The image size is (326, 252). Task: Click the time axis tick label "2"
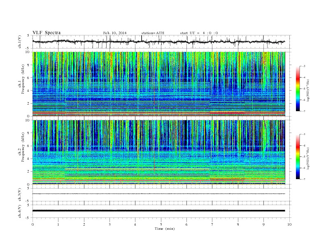pyautogui.click(x=84, y=224)
